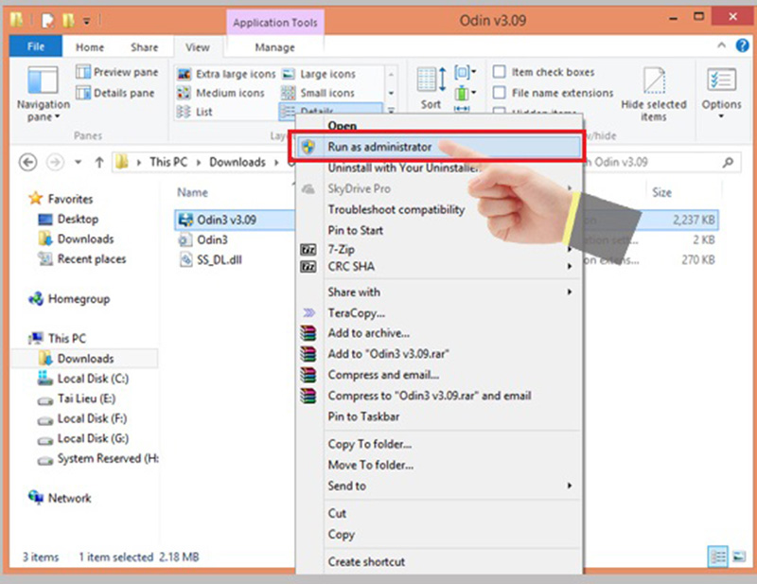Select Local Disk (C:) in sidebar
This screenshot has width=757, height=584.
tap(92, 379)
